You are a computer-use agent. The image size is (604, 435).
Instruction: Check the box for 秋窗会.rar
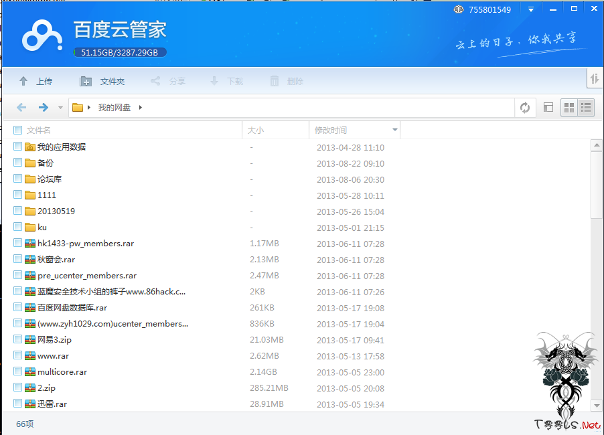17,259
